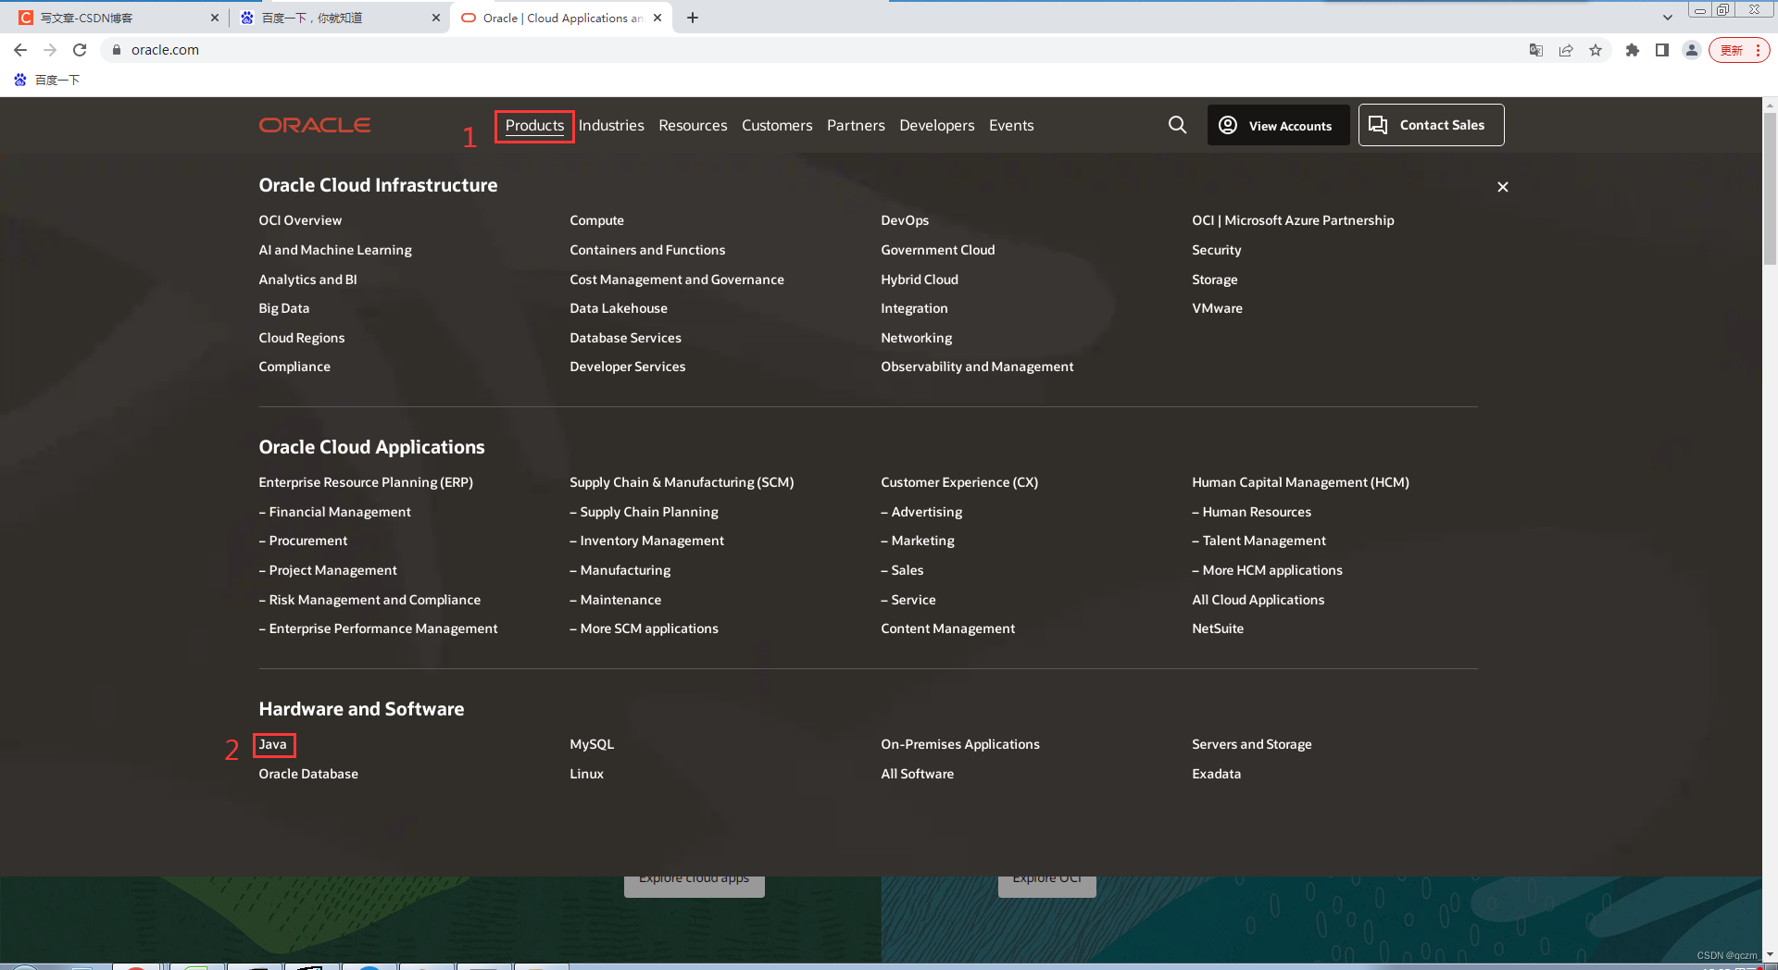Open the Products menu
The height and width of the screenshot is (970, 1778).
tap(534, 126)
